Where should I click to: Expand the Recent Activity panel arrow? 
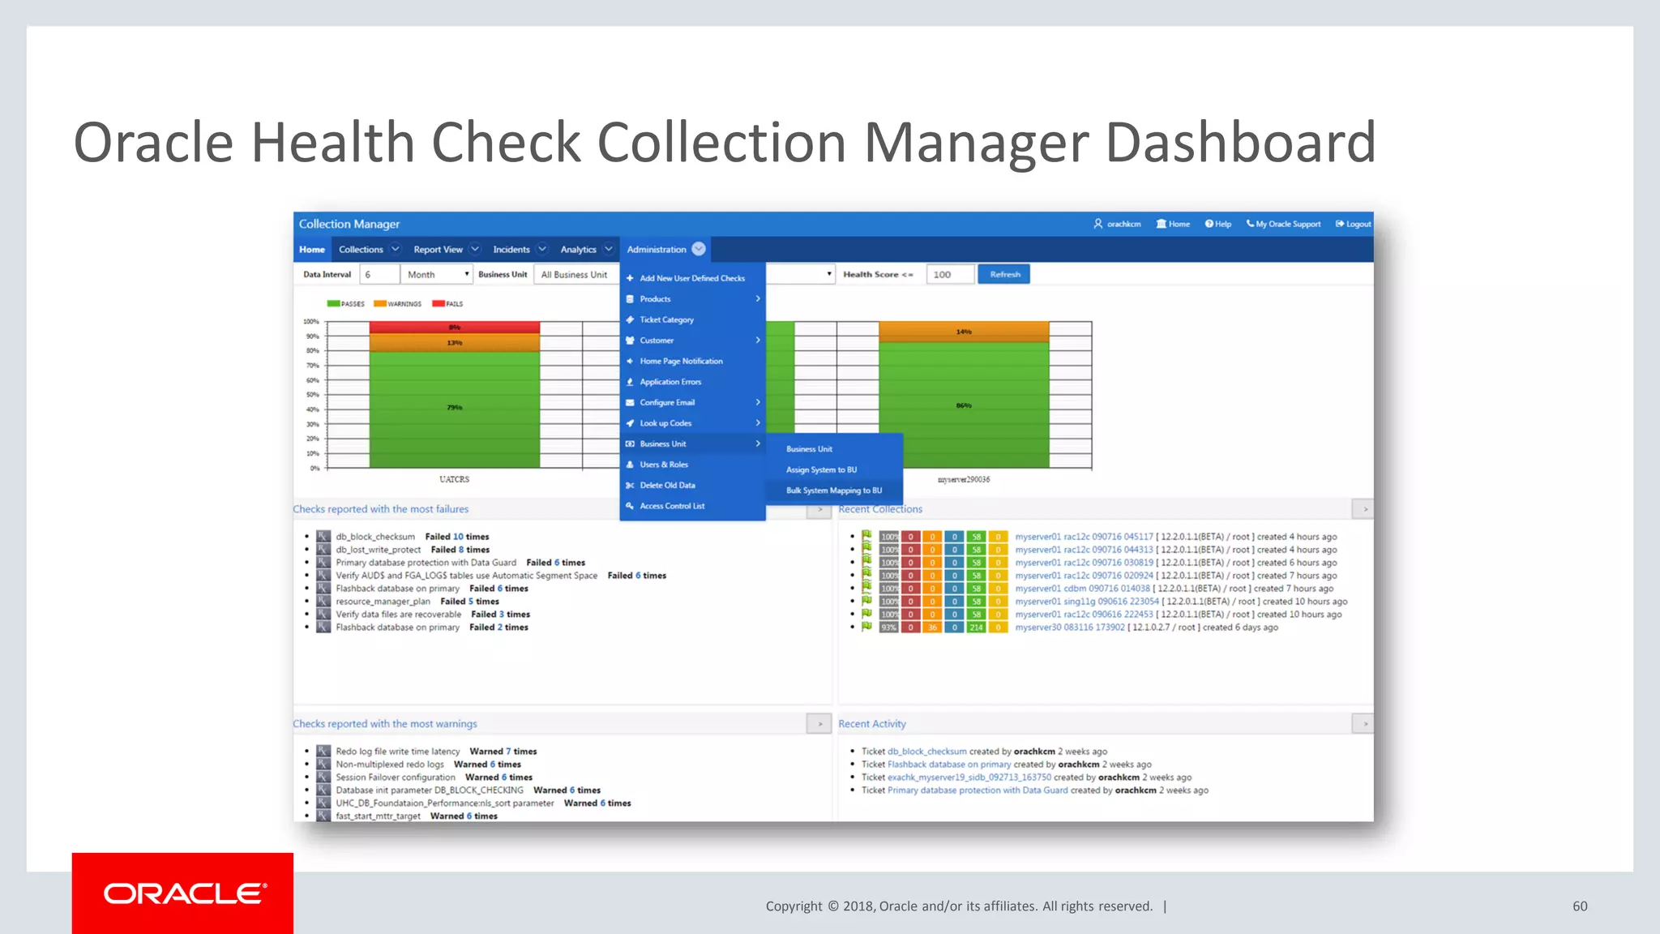(1365, 724)
